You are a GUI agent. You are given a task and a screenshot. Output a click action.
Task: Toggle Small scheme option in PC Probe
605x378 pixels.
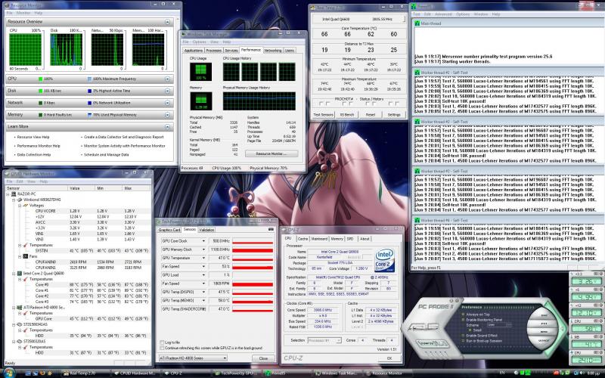pos(470,330)
